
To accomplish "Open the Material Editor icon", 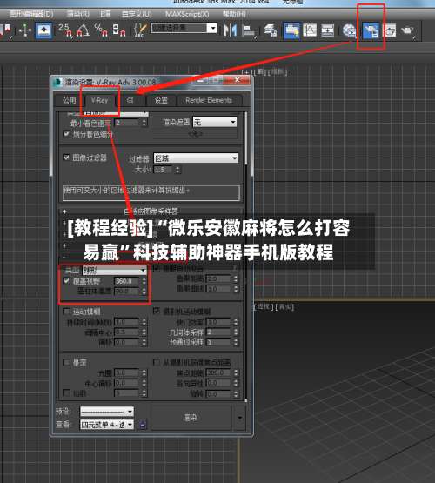I will [x=350, y=30].
